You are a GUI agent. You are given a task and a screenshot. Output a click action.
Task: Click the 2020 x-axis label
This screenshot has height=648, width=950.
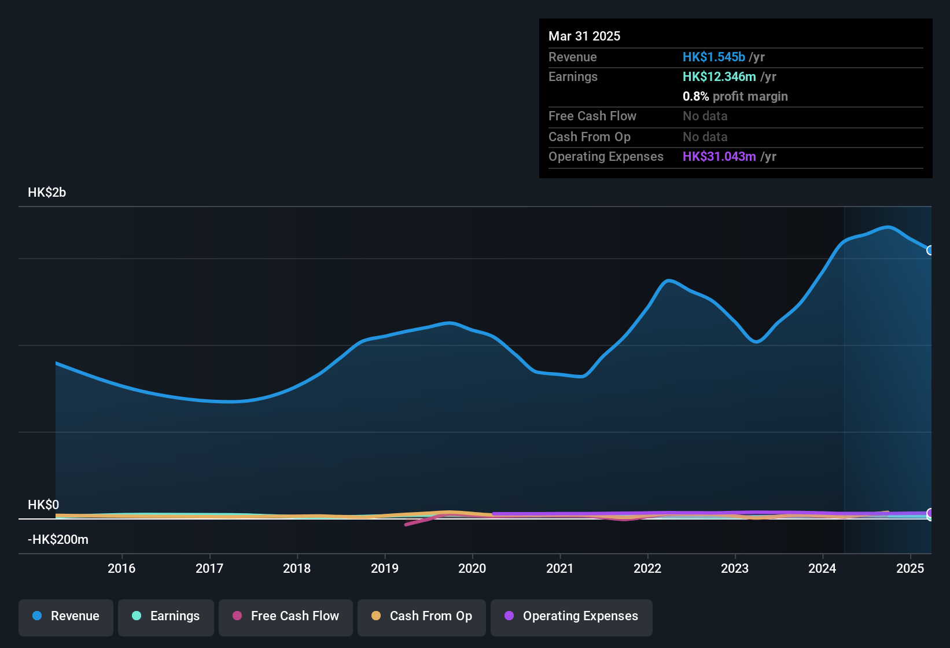click(472, 568)
